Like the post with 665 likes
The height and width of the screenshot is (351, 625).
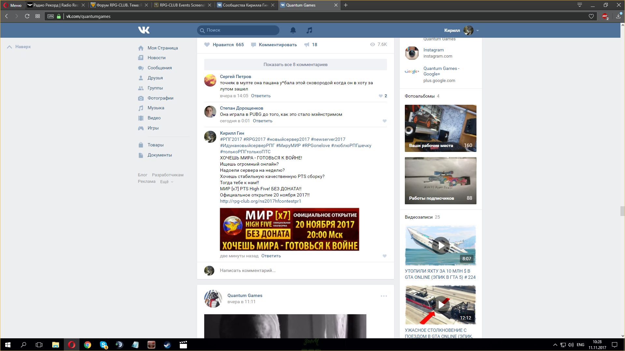224,45
